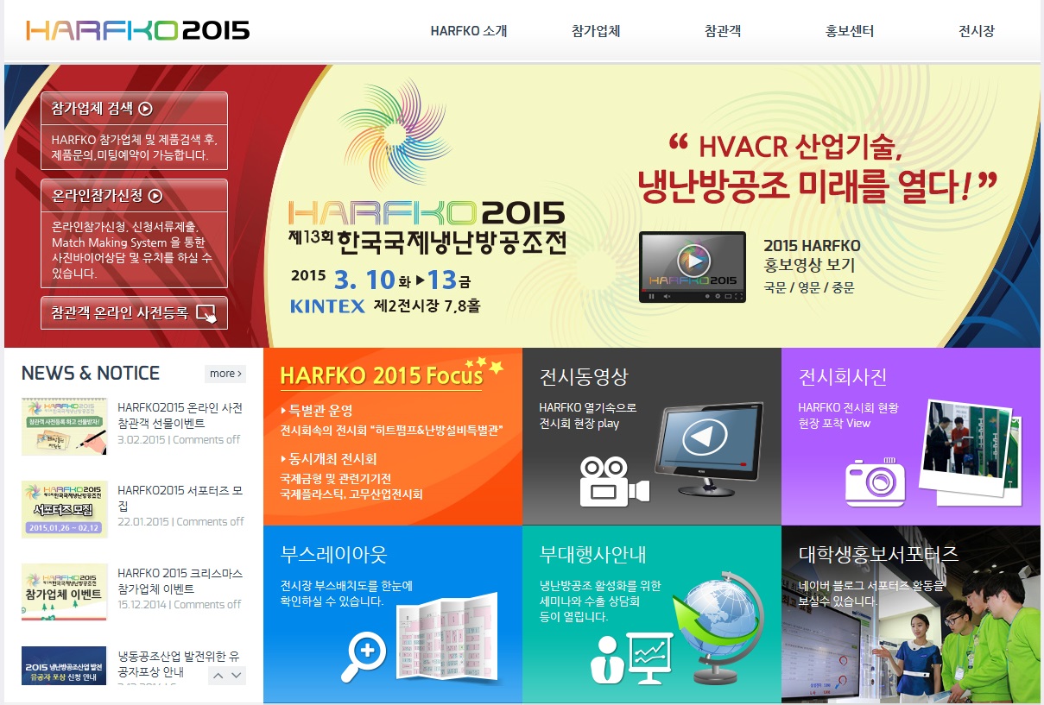Click Comments off on the 15.12.2014 post
Screen dimensions: 1044x705
click(x=207, y=604)
